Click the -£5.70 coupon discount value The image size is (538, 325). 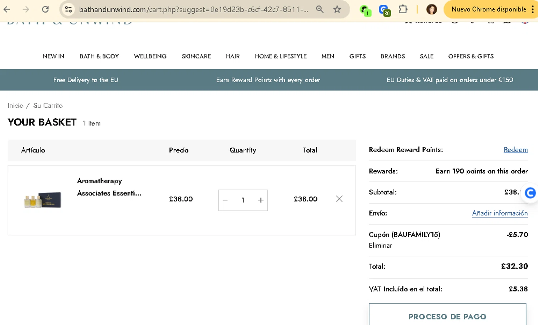[517, 235]
